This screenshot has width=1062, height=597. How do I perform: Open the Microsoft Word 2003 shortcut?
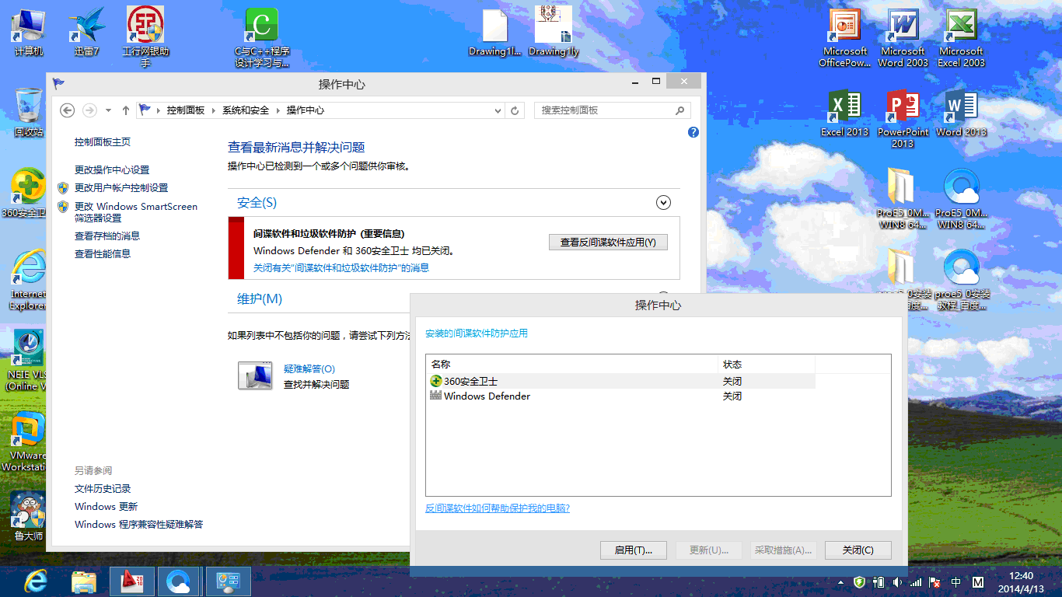[x=903, y=37]
